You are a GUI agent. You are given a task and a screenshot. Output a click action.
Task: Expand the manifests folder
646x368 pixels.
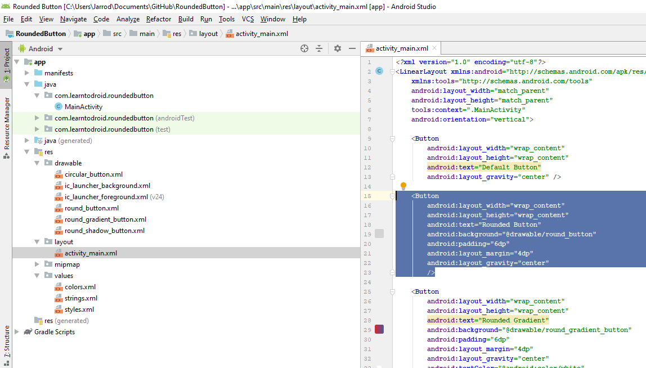[x=27, y=73]
